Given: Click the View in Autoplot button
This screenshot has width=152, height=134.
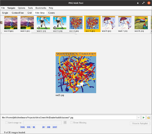Looking at the screenshot, I should pyautogui.click(x=140, y=123).
